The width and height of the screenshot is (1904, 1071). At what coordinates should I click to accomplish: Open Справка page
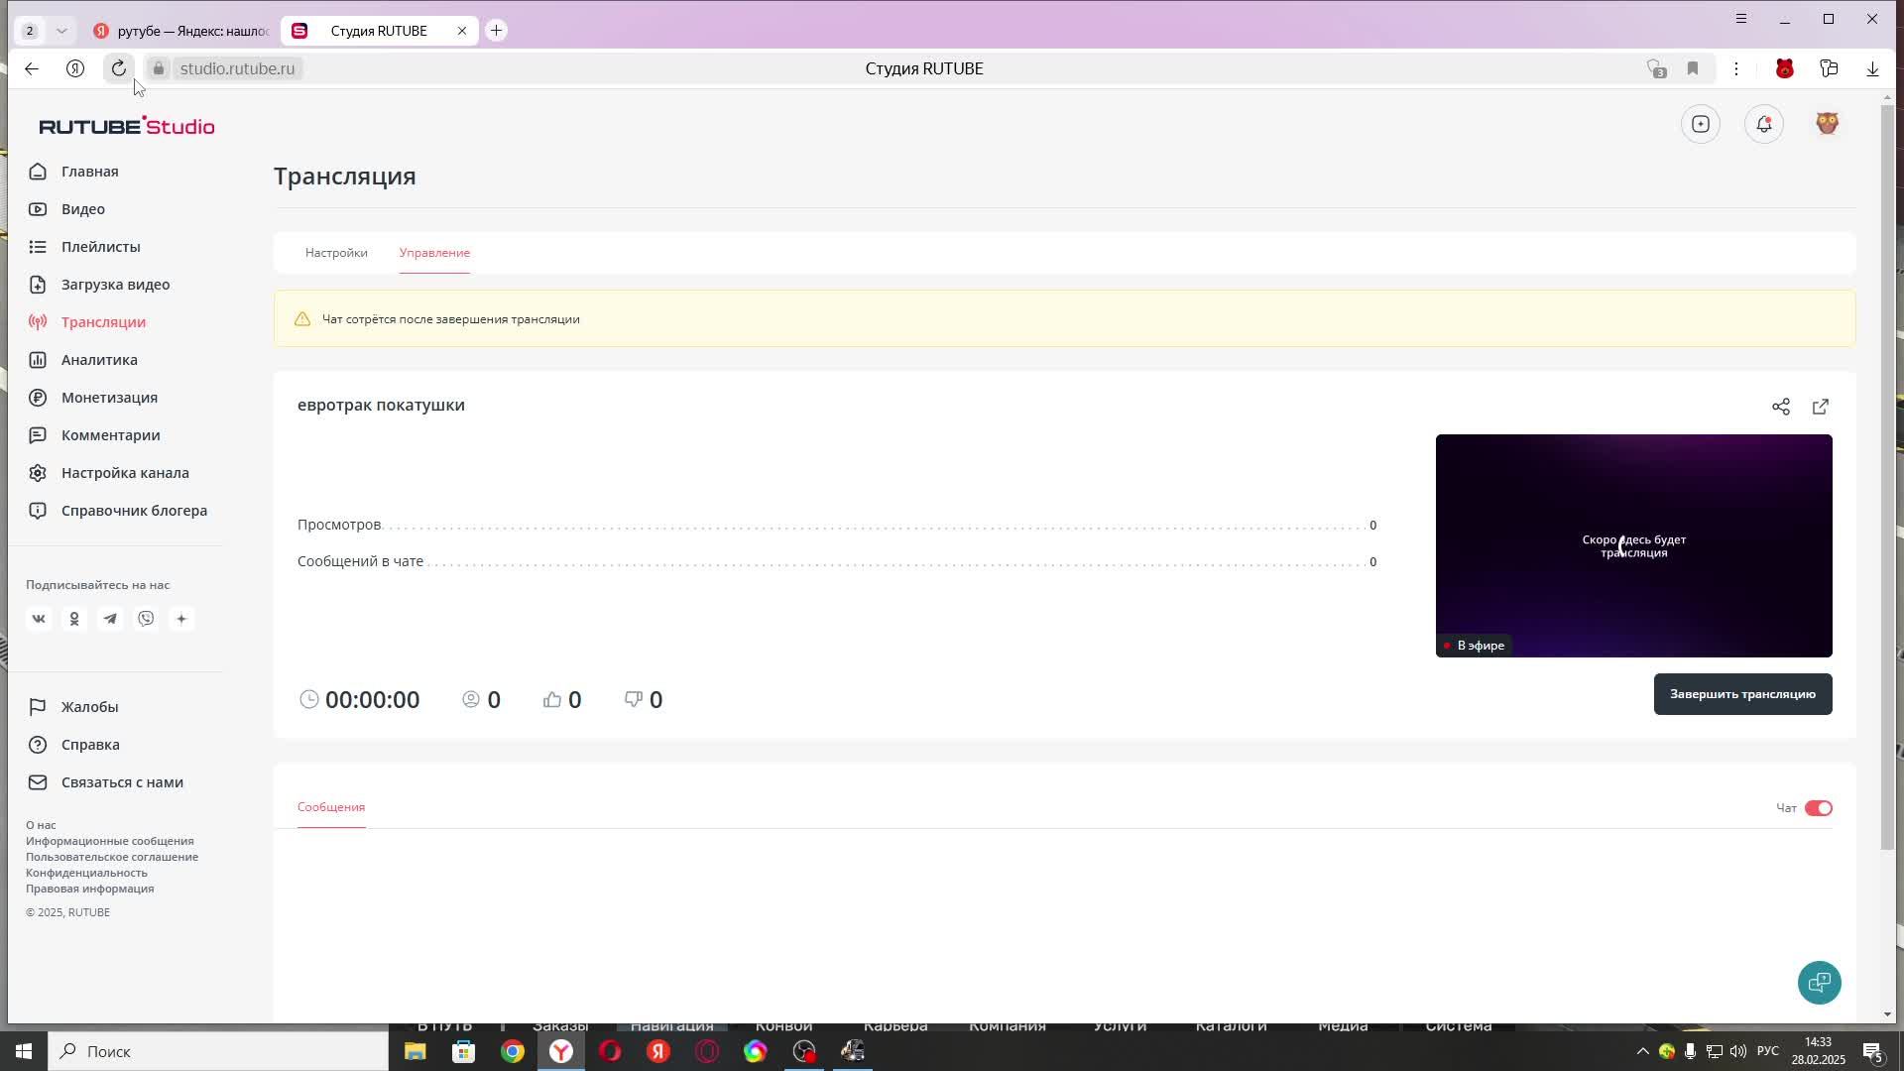(x=90, y=745)
